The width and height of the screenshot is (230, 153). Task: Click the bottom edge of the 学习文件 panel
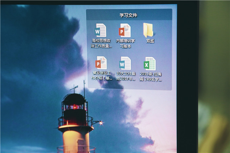pos(129,89)
